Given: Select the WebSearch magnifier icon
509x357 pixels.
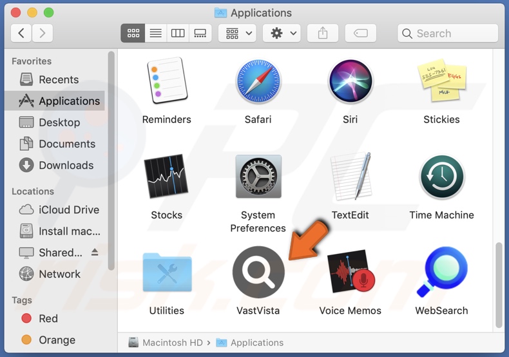Looking at the screenshot, I should [442, 272].
